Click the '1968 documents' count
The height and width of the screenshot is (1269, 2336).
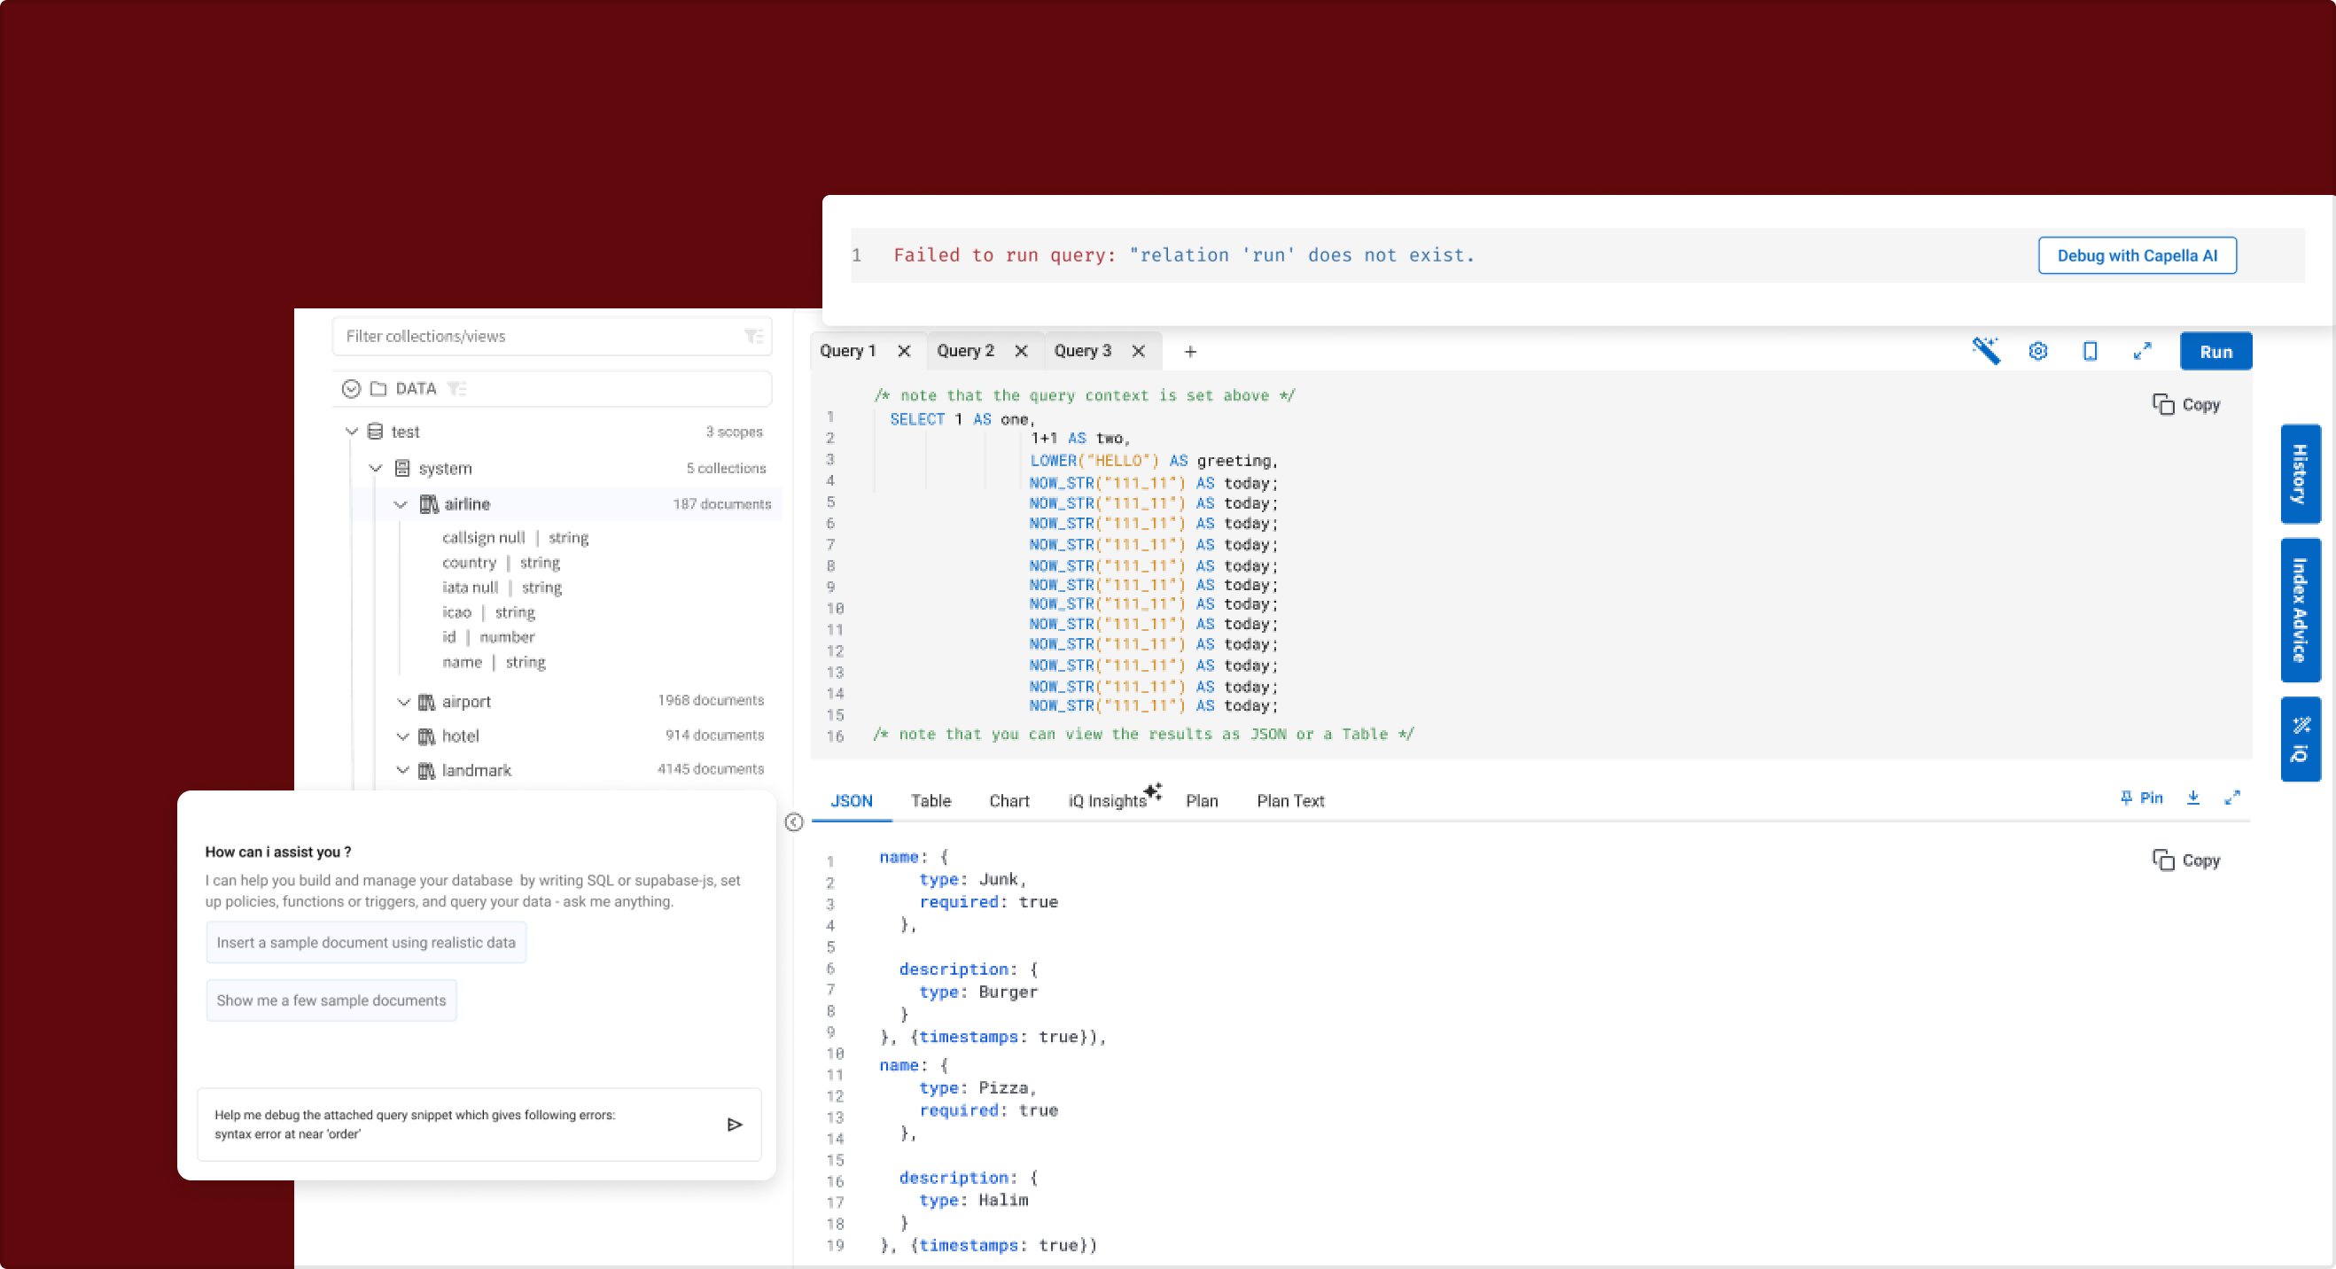711,700
